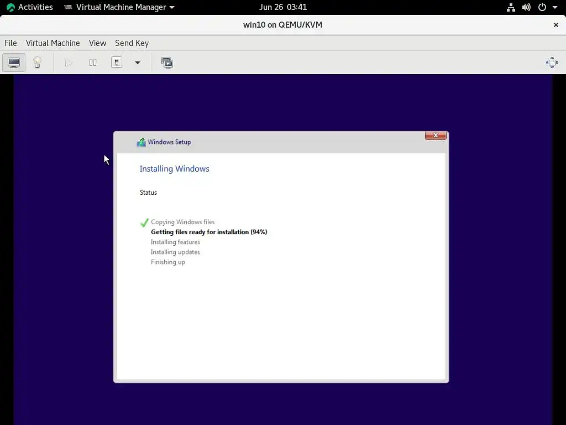Open the manage VM snapshots icon

pyautogui.click(x=167, y=63)
